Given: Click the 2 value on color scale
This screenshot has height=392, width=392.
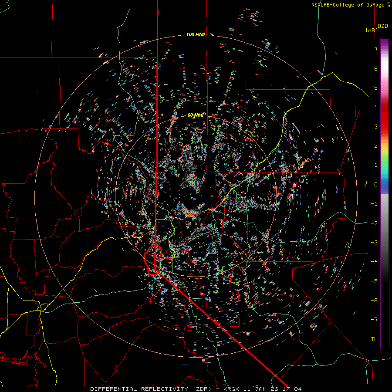Looking at the screenshot, I should (x=376, y=146).
